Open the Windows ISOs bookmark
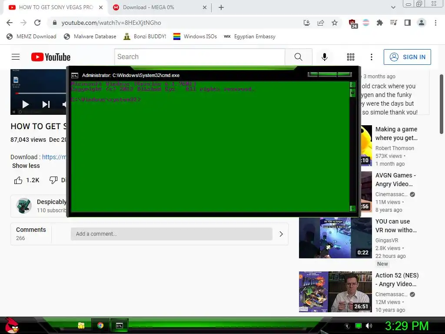The width and height of the screenshot is (445, 334). [x=195, y=37]
